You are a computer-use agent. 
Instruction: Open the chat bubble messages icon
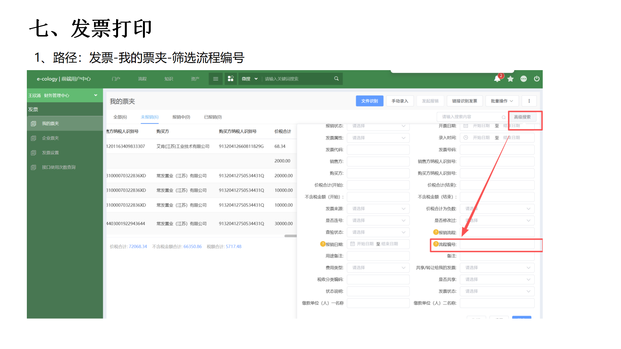click(524, 79)
